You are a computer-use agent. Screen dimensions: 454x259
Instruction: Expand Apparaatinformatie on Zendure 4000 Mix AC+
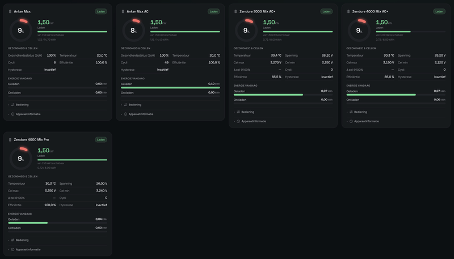coord(396,121)
